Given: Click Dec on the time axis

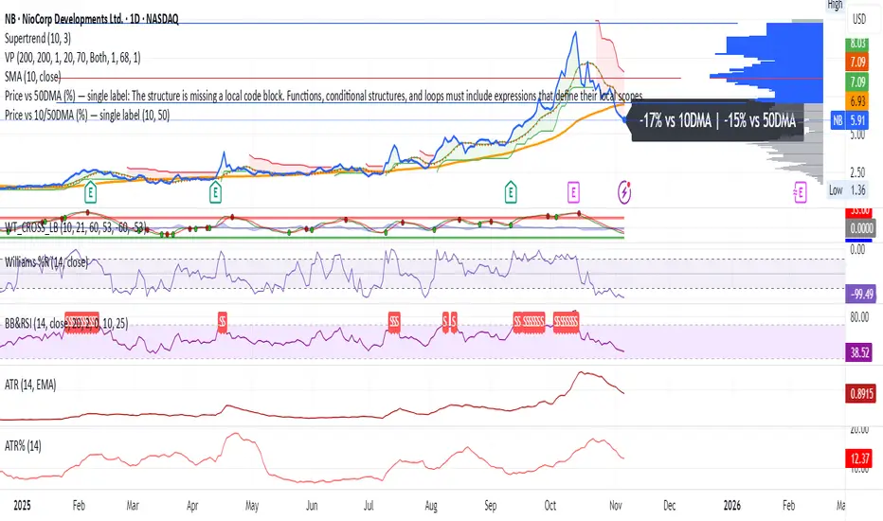Looking at the screenshot, I should pos(669,505).
